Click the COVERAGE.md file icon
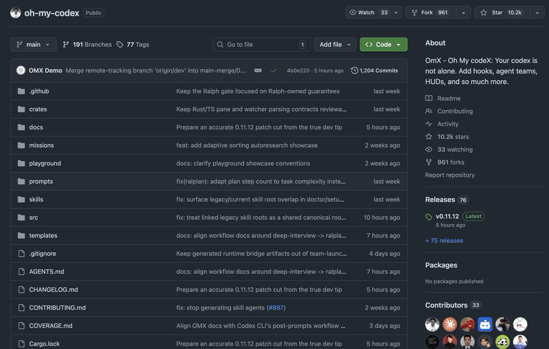The image size is (549, 349). pos(21,326)
